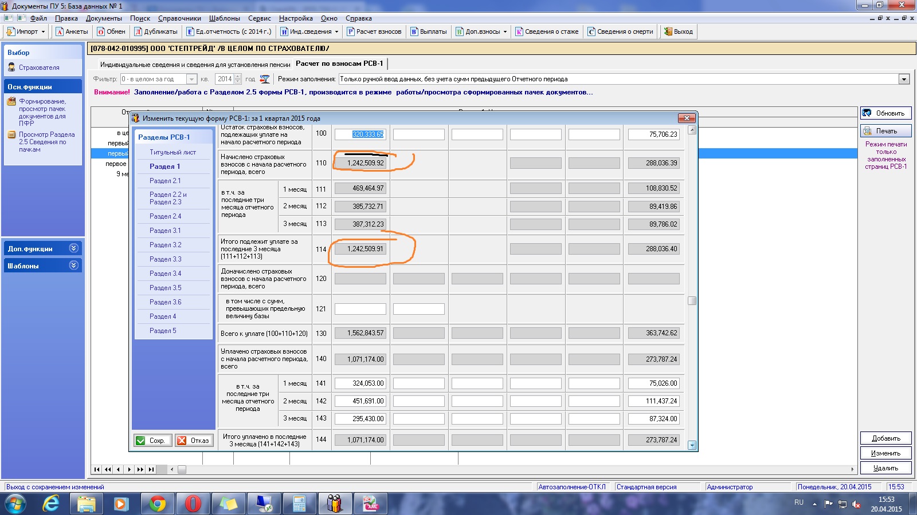Click the Дубликаты toolbar icon
Screen dimensions: 917x515
138,31
